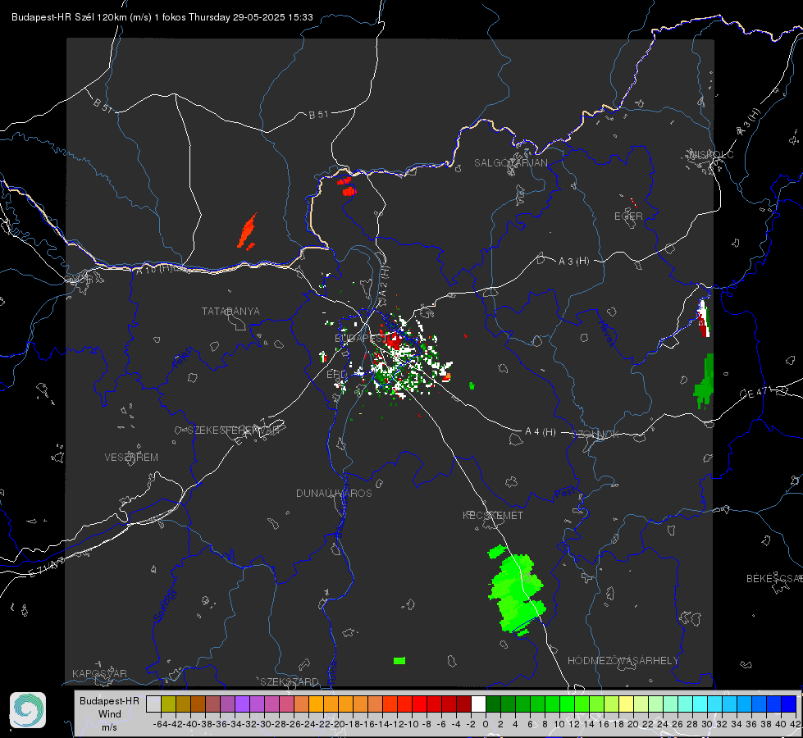Image resolution: width=803 pixels, height=738 pixels.
Task: Click the 'B 51' label at upper left
Action: (x=103, y=105)
